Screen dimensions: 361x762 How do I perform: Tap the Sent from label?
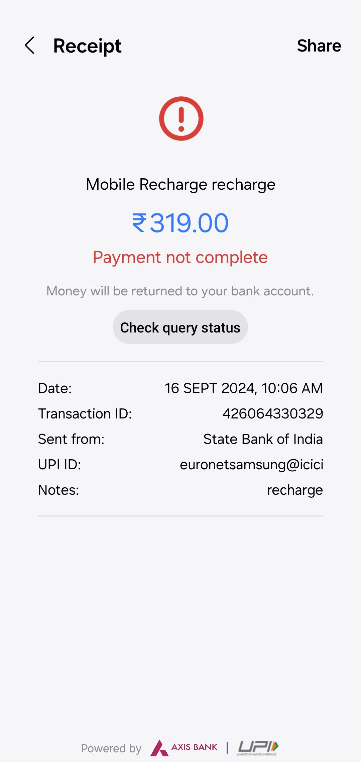pyautogui.click(x=71, y=439)
